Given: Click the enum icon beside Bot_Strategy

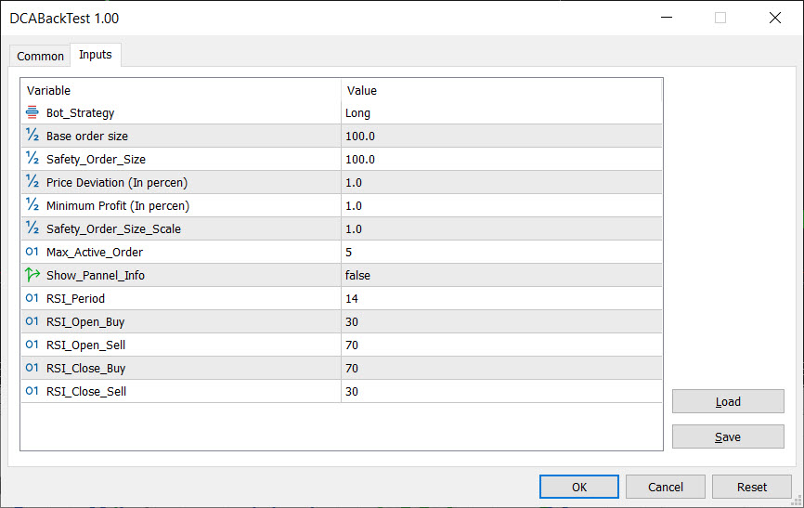Looking at the screenshot, I should 32,112.
